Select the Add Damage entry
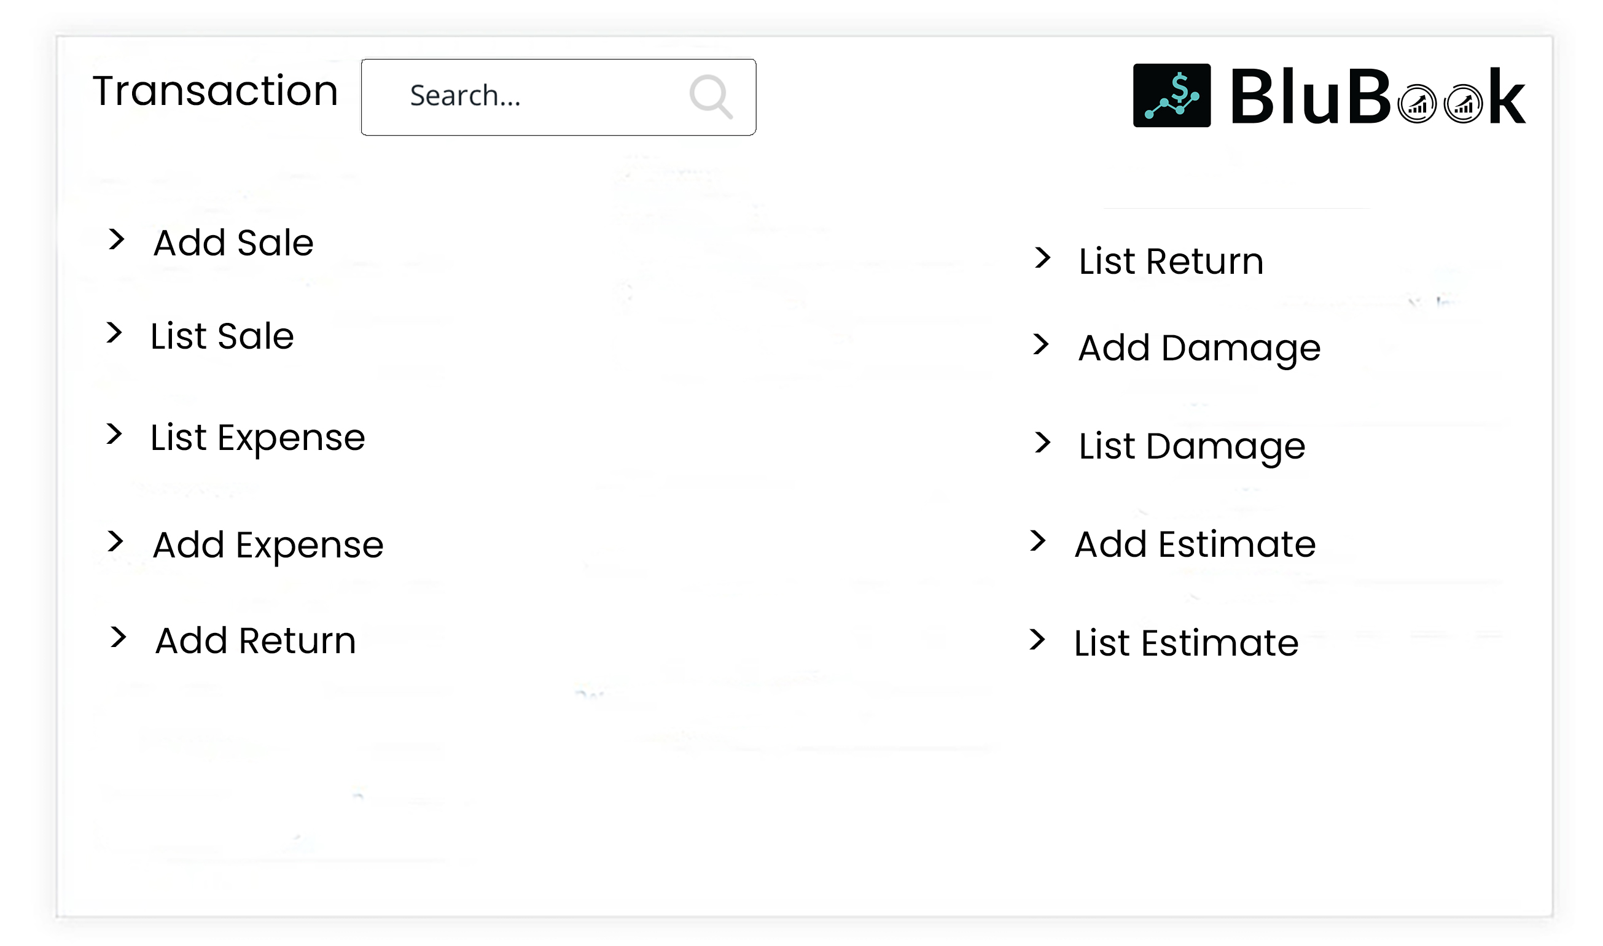This screenshot has width=1603, height=946. click(1199, 348)
